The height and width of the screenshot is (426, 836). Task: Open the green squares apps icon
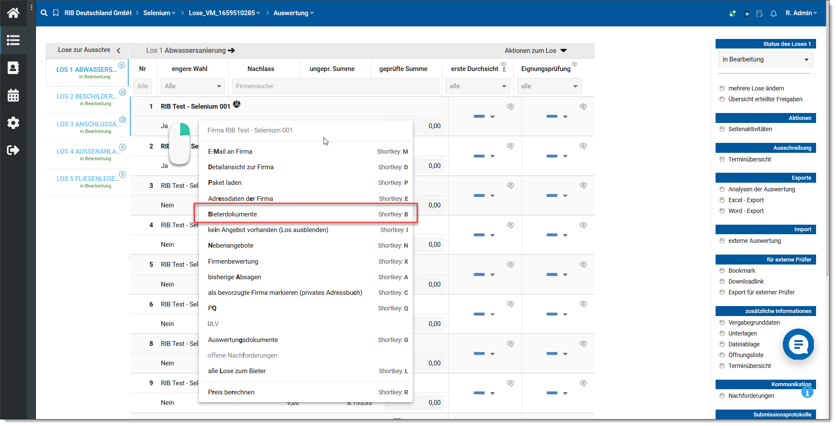pyautogui.click(x=732, y=13)
